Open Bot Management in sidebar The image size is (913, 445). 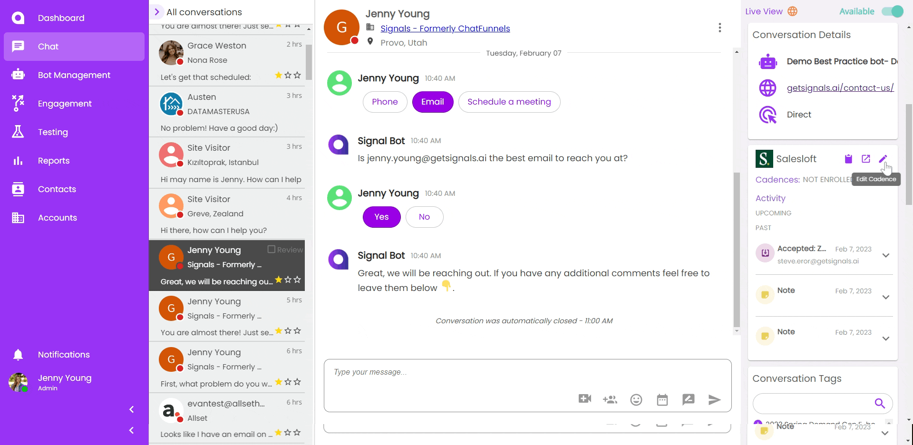(x=74, y=75)
